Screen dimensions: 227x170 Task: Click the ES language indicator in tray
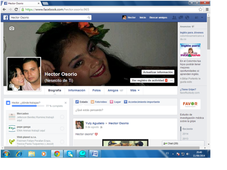(167, 153)
